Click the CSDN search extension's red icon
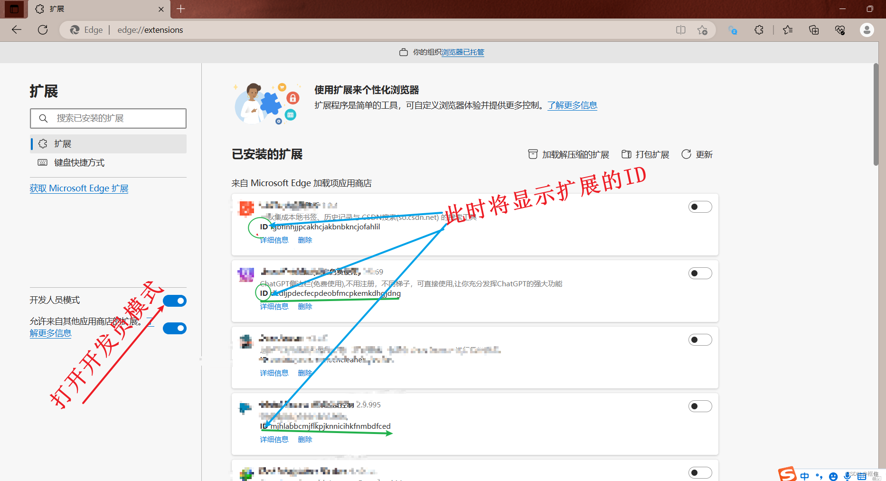 pos(246,208)
